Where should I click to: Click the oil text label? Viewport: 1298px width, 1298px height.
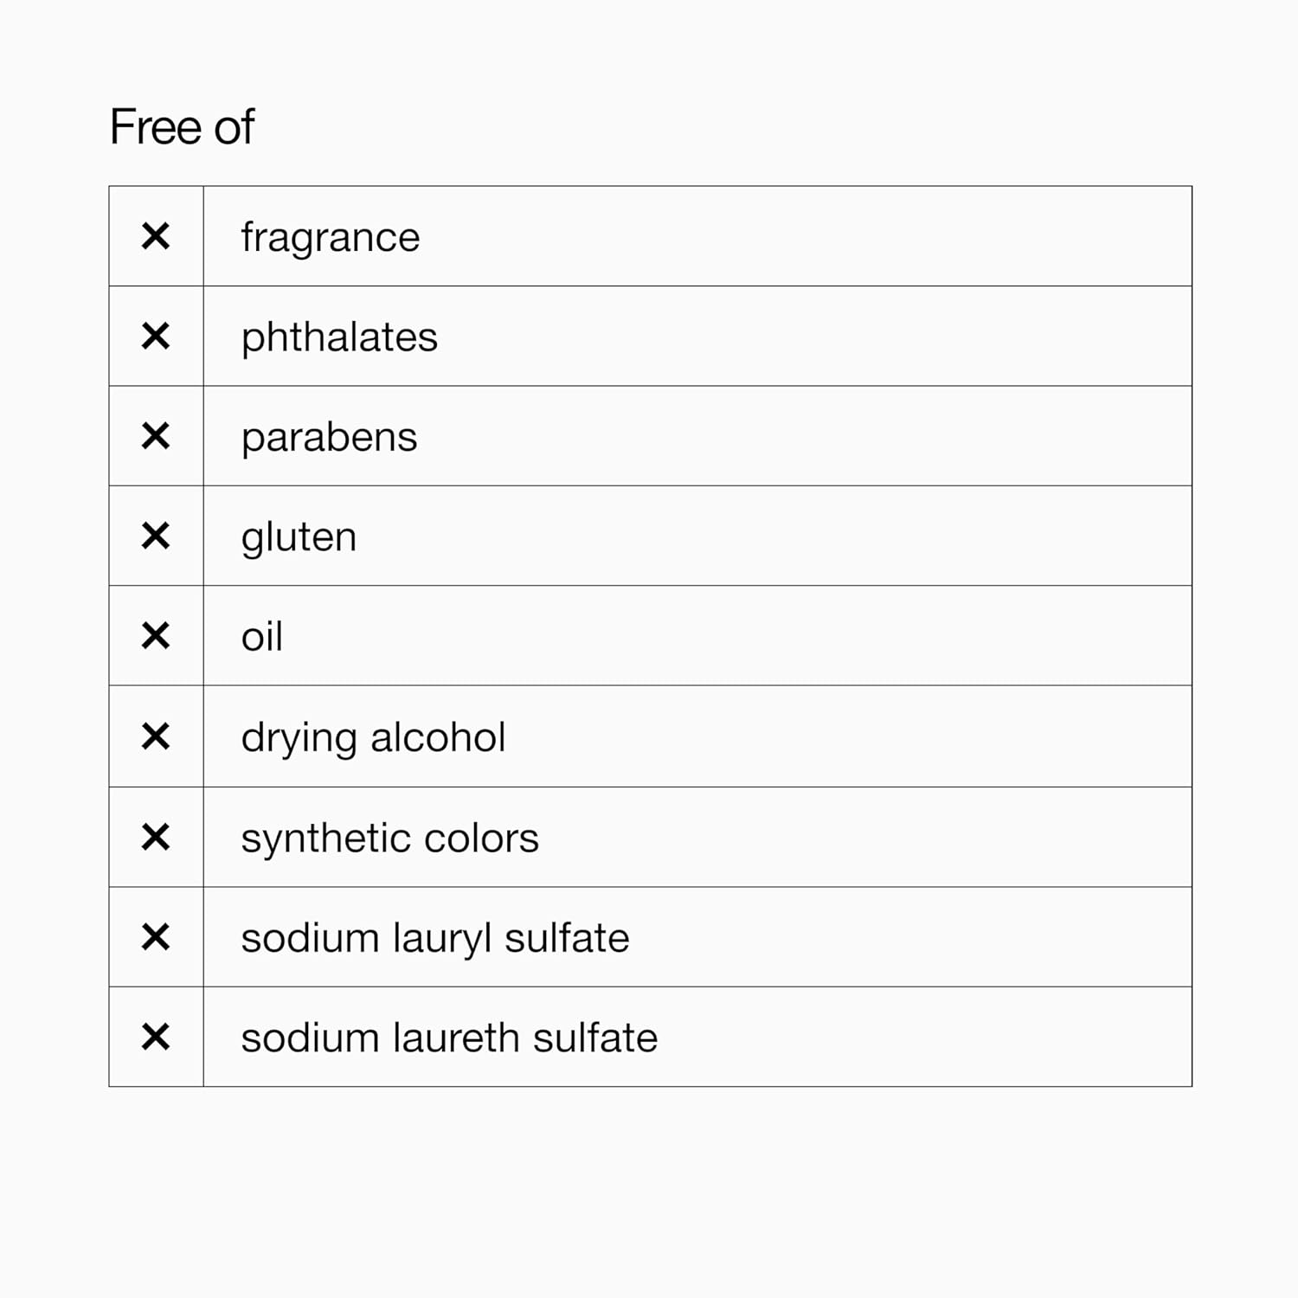pyautogui.click(x=261, y=638)
